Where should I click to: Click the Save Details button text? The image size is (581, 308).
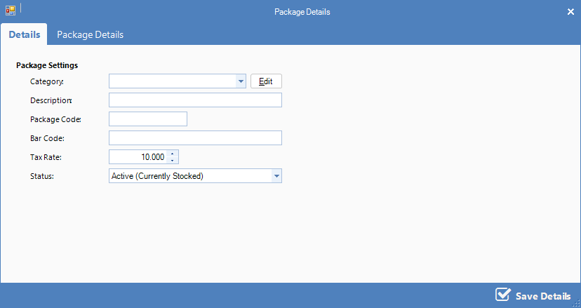pos(542,296)
